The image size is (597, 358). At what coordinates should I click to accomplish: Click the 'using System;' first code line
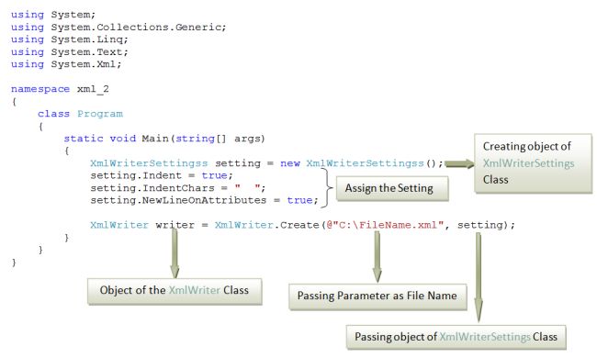point(53,15)
